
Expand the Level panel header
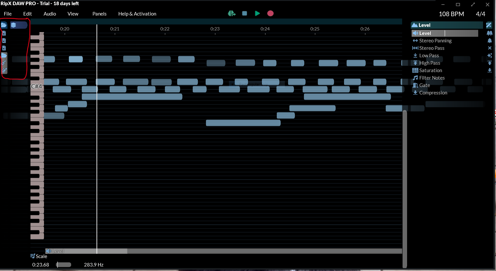pos(447,25)
